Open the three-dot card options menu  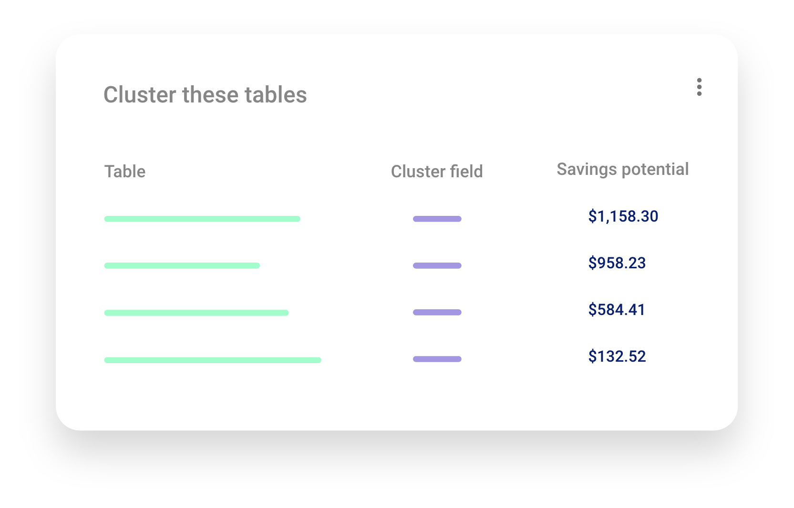click(699, 87)
